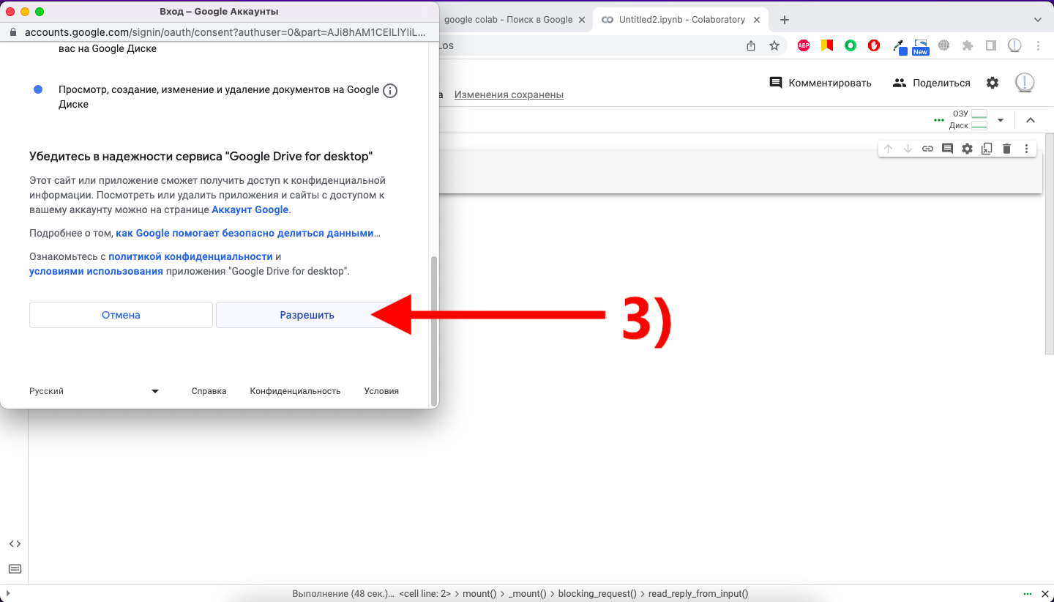Open the Google account avatar in Colab

(1025, 82)
